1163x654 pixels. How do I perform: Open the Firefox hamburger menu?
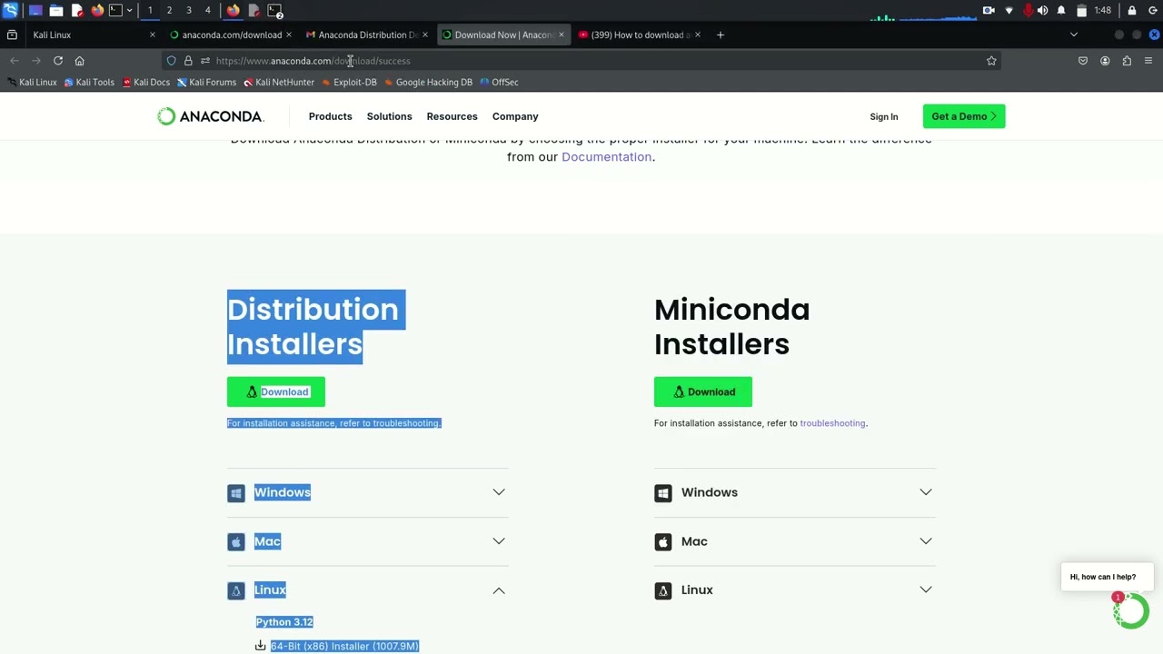[1148, 61]
